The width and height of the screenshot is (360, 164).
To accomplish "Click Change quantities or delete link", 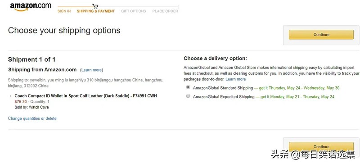I will click(32, 118).
